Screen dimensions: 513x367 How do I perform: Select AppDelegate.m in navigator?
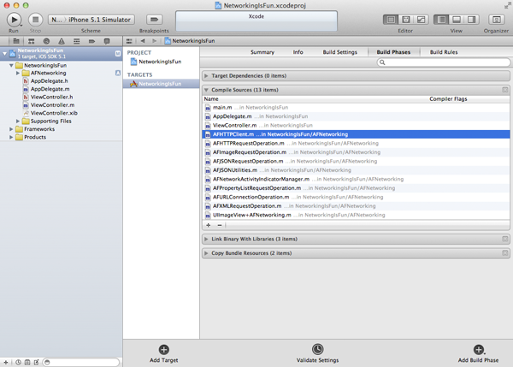50,89
